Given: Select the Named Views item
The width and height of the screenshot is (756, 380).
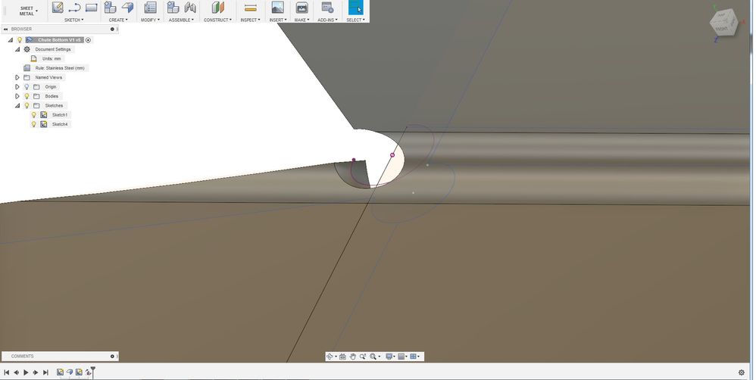Looking at the screenshot, I should [48, 77].
